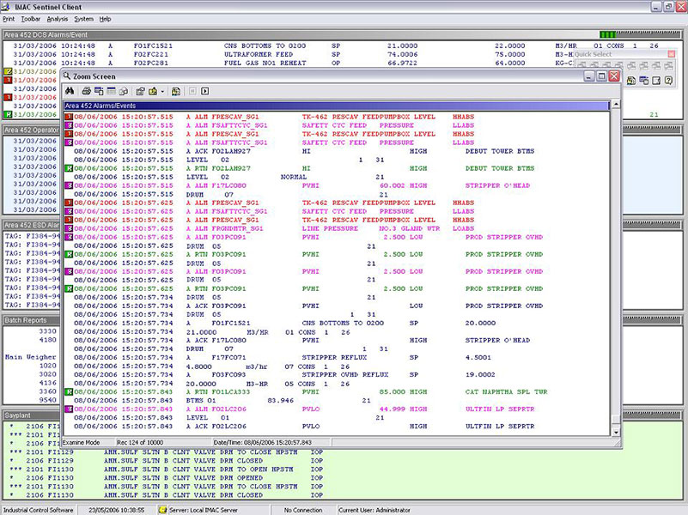Open the Analysis menu
This screenshot has height=515, width=688.
click(58, 18)
